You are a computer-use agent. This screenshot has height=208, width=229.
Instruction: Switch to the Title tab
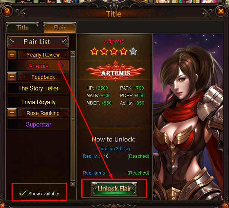point(22,28)
